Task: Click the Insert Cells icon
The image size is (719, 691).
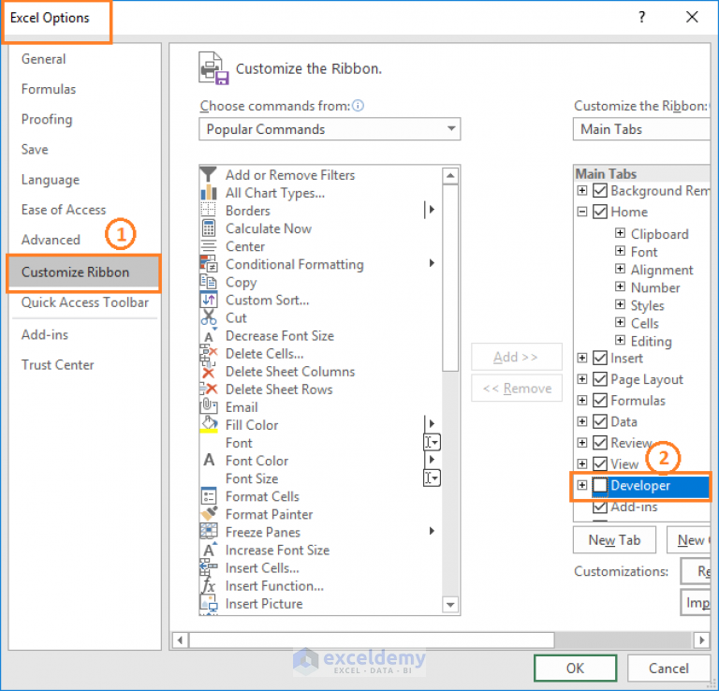Action: (209, 567)
